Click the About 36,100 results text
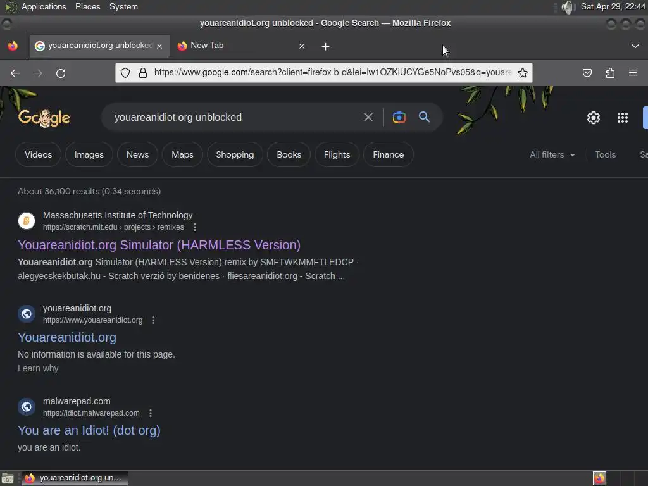Image resolution: width=648 pixels, height=486 pixels. click(x=89, y=191)
